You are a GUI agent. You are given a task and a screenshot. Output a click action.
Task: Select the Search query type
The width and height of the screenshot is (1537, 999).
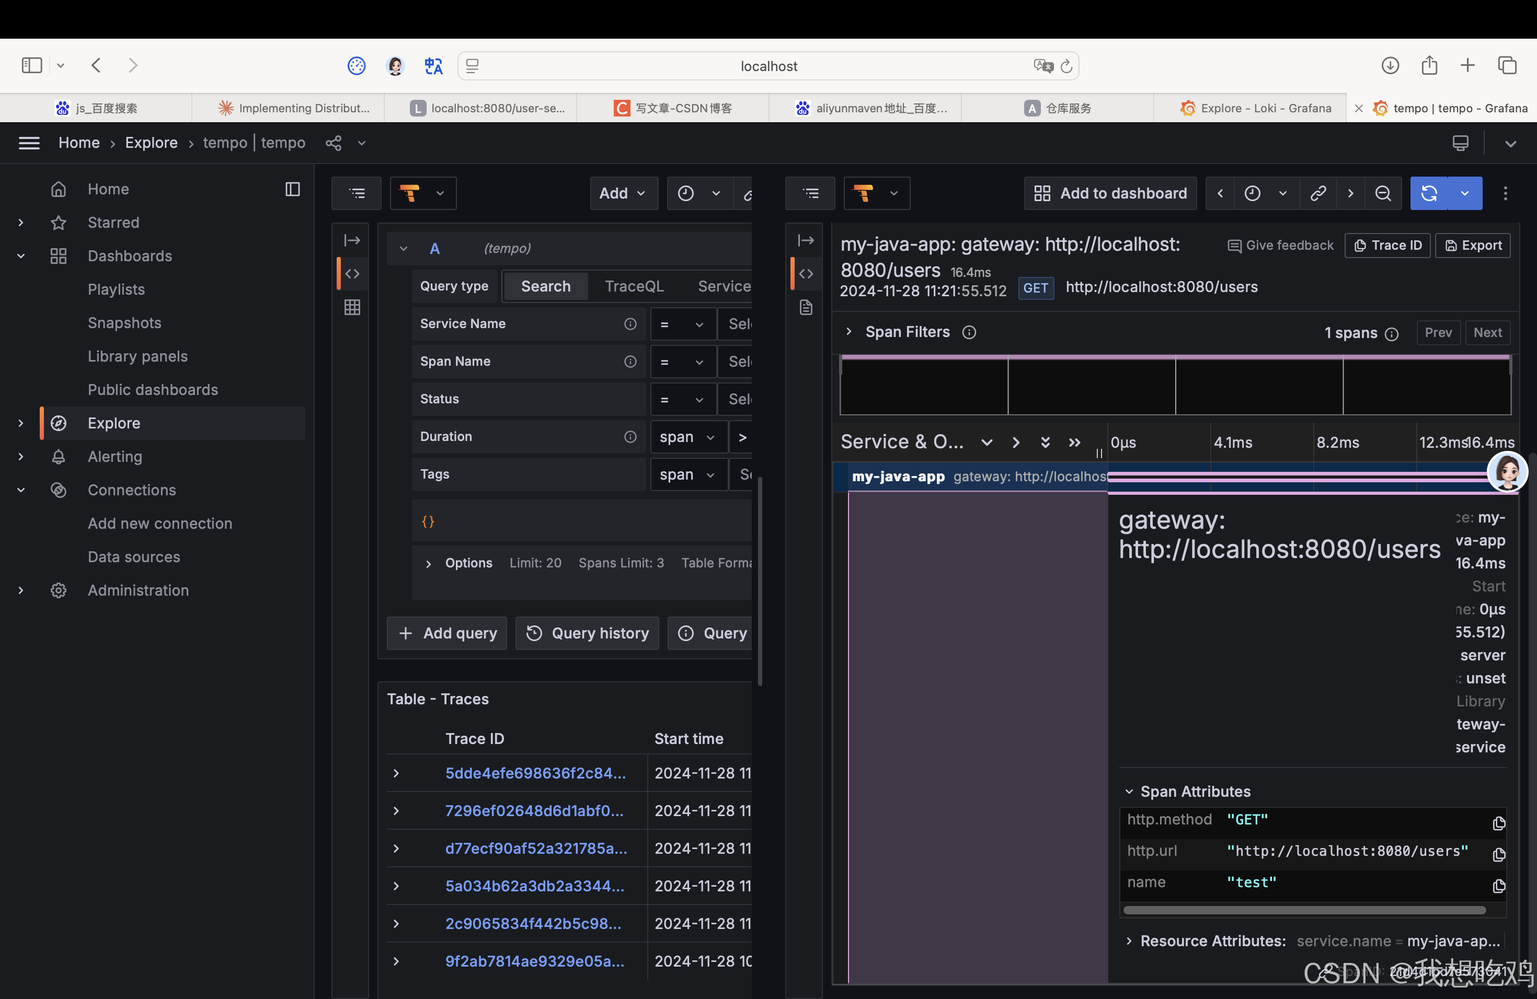(x=545, y=286)
